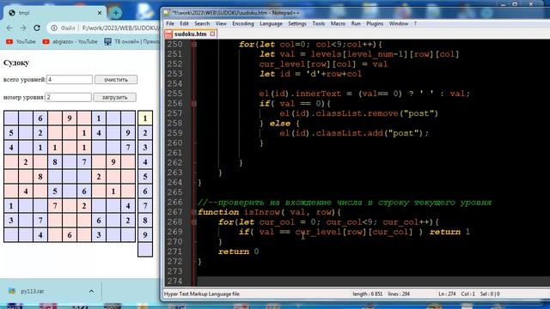Open the 'abglazov - YouTube' bookmark

pos(70,42)
